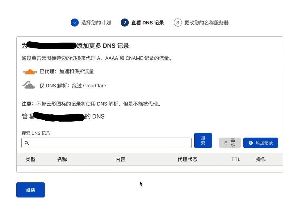The image size is (302, 216).
Task: Click the sentence about proxying A, AAAA, CNAME
Action: tap(97, 58)
